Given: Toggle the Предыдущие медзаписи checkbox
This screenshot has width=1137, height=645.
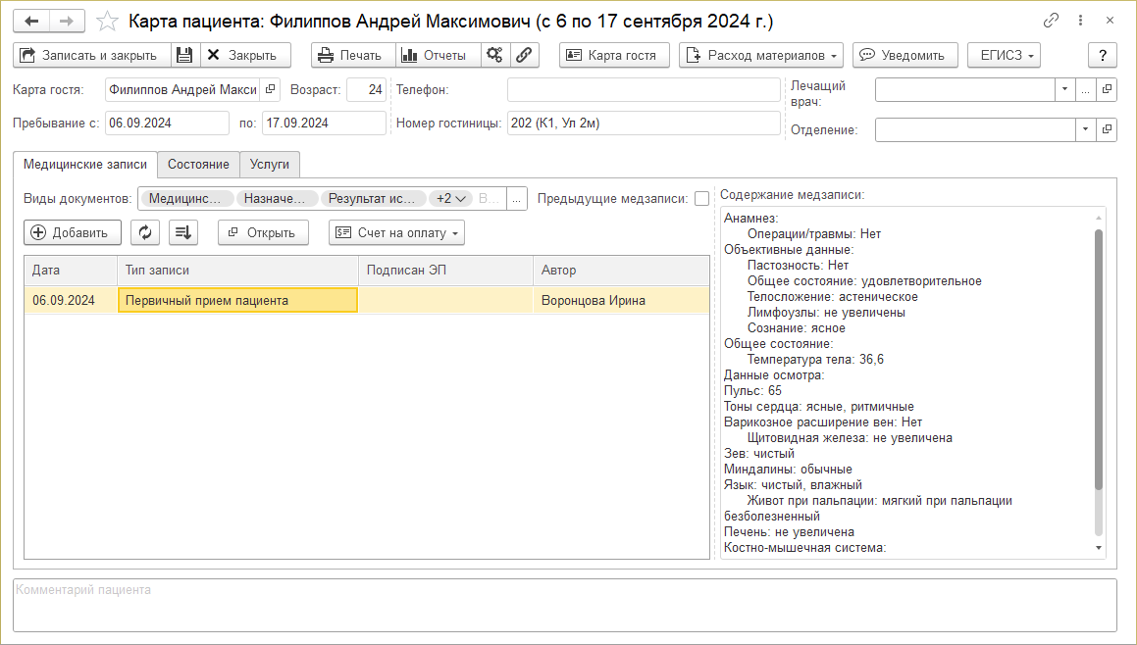Looking at the screenshot, I should pyautogui.click(x=701, y=198).
